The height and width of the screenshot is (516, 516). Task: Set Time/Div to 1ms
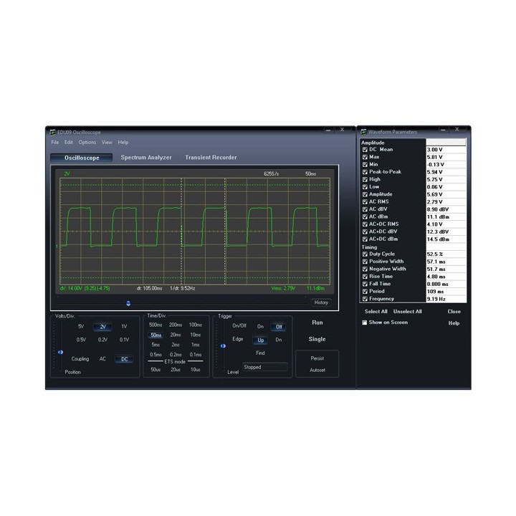point(195,345)
